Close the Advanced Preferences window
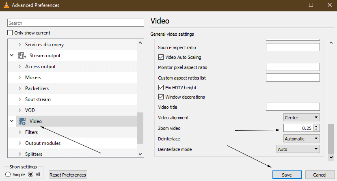Screen dimensions: 337x181 point(330,5)
